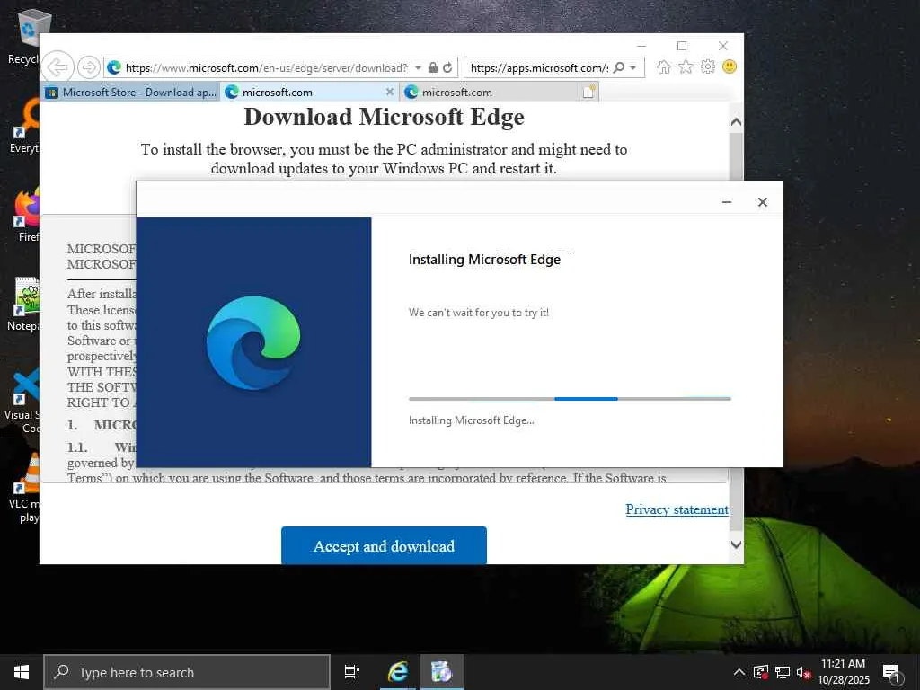Click the page scrollbar up arrow
Image resolution: width=920 pixels, height=690 pixels.
[736, 122]
